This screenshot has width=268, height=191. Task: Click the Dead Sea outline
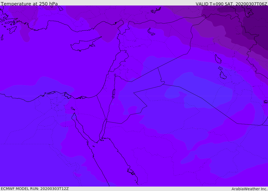point(114,92)
